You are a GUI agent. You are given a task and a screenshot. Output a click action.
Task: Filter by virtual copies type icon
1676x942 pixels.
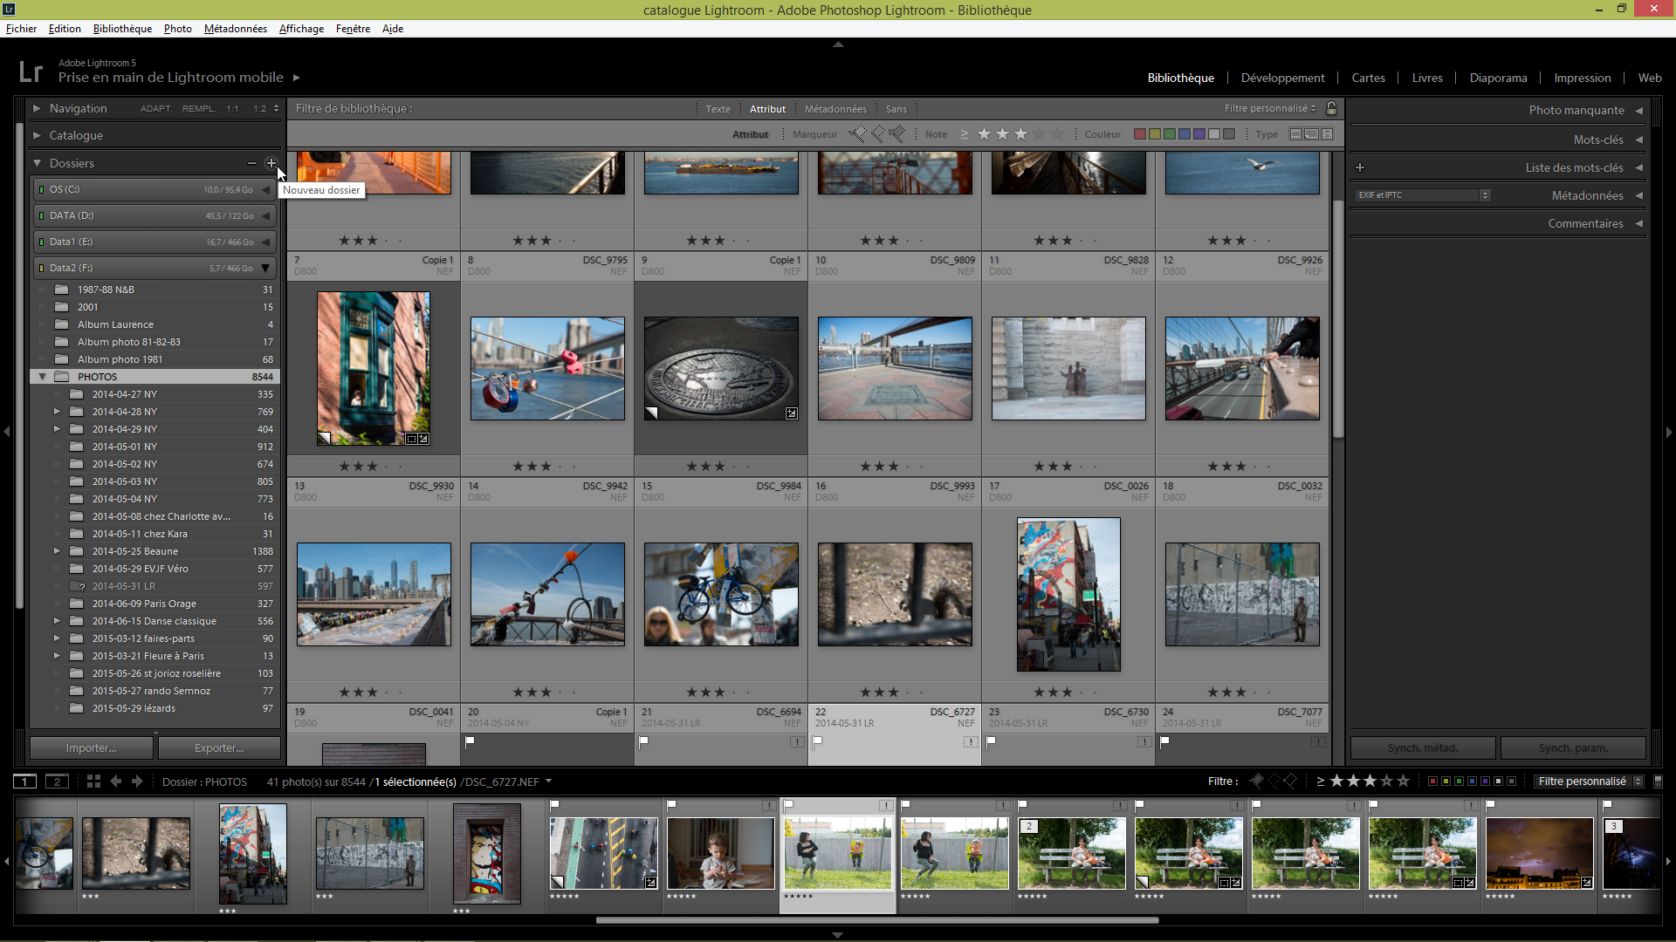click(x=1312, y=134)
